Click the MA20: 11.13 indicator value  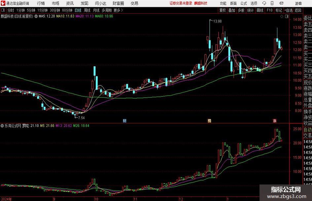[x=85, y=16]
